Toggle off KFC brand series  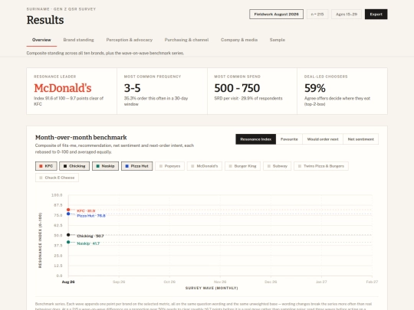point(46,166)
